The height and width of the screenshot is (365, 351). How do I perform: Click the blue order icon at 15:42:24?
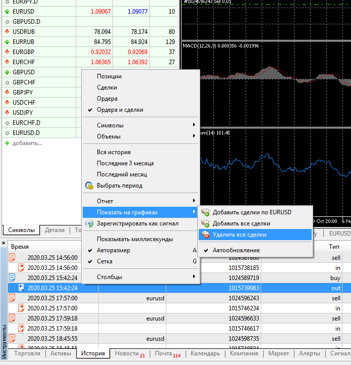12,278
